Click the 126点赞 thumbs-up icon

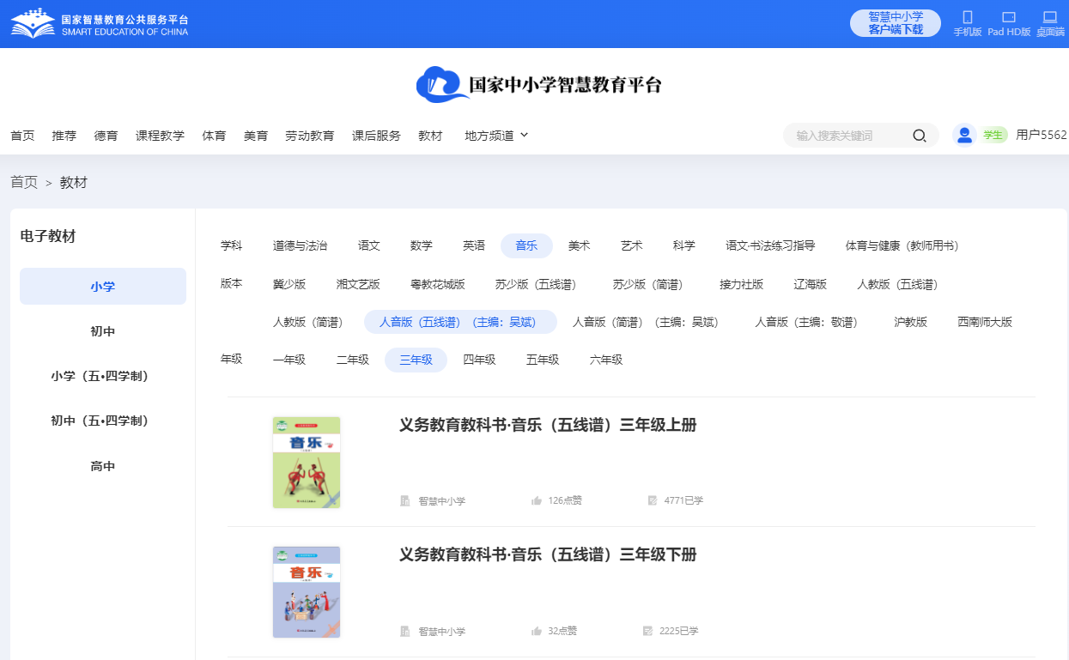(x=537, y=500)
